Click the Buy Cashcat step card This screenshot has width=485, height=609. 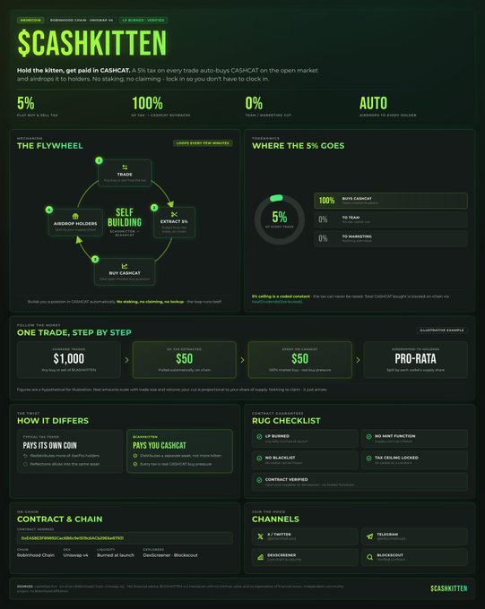click(125, 272)
